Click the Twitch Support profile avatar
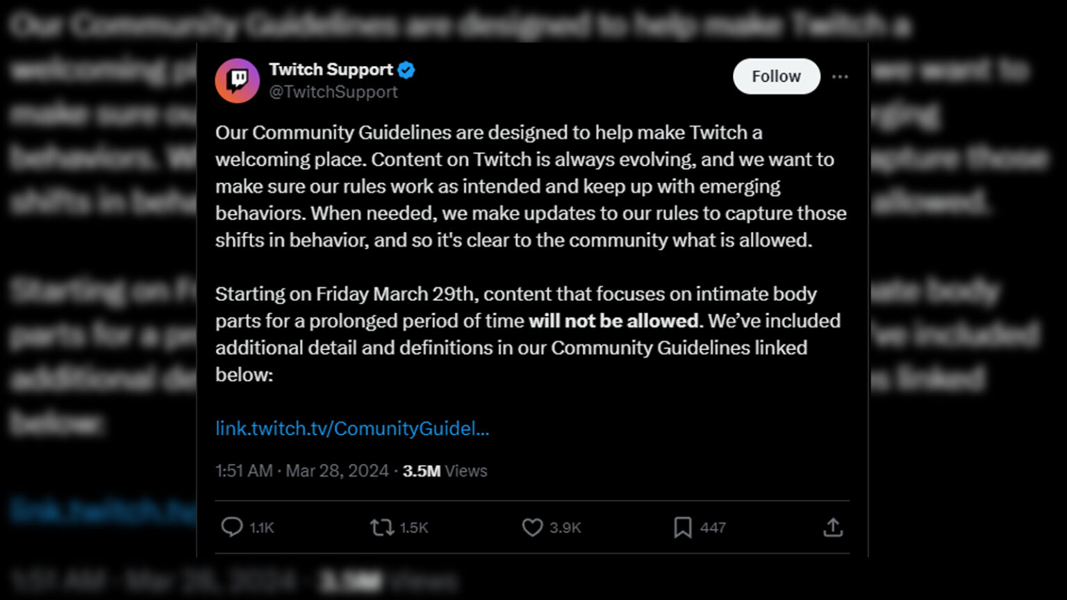The height and width of the screenshot is (600, 1067). [x=237, y=81]
